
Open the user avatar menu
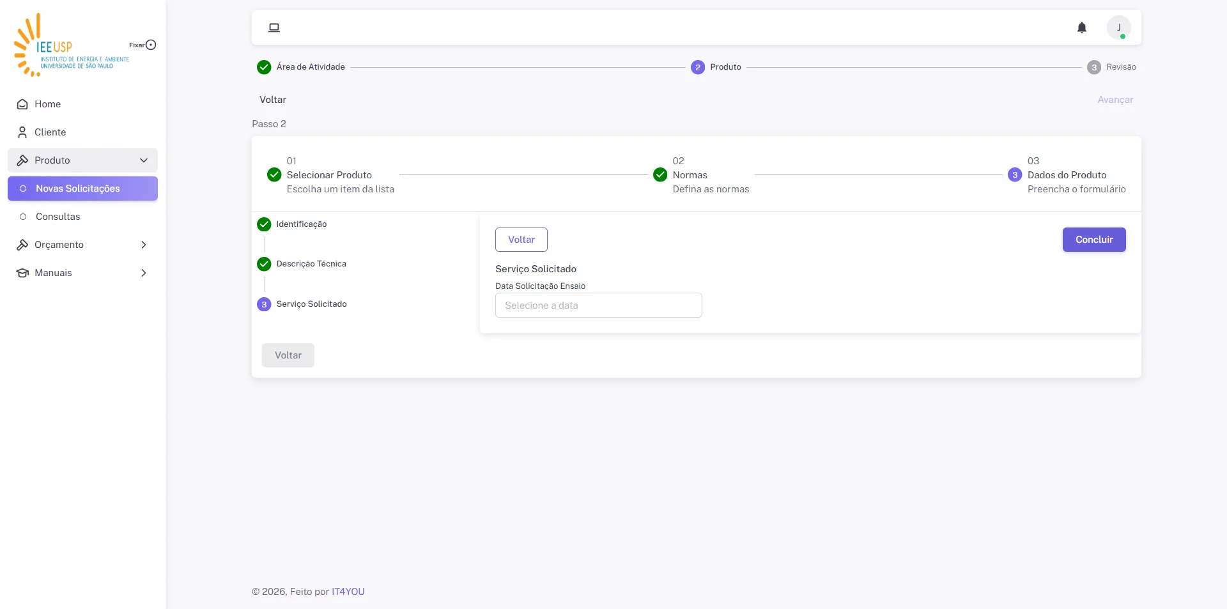pos(1119,27)
